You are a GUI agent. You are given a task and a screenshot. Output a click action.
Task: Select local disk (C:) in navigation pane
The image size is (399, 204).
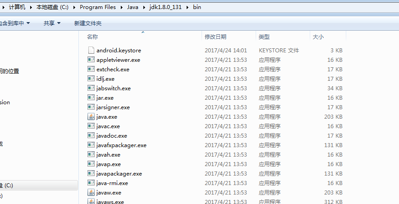39,185
